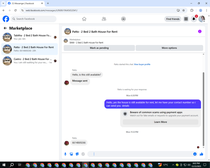Record a voice clip with microphone icon
210x168 pixels.
(65, 154)
